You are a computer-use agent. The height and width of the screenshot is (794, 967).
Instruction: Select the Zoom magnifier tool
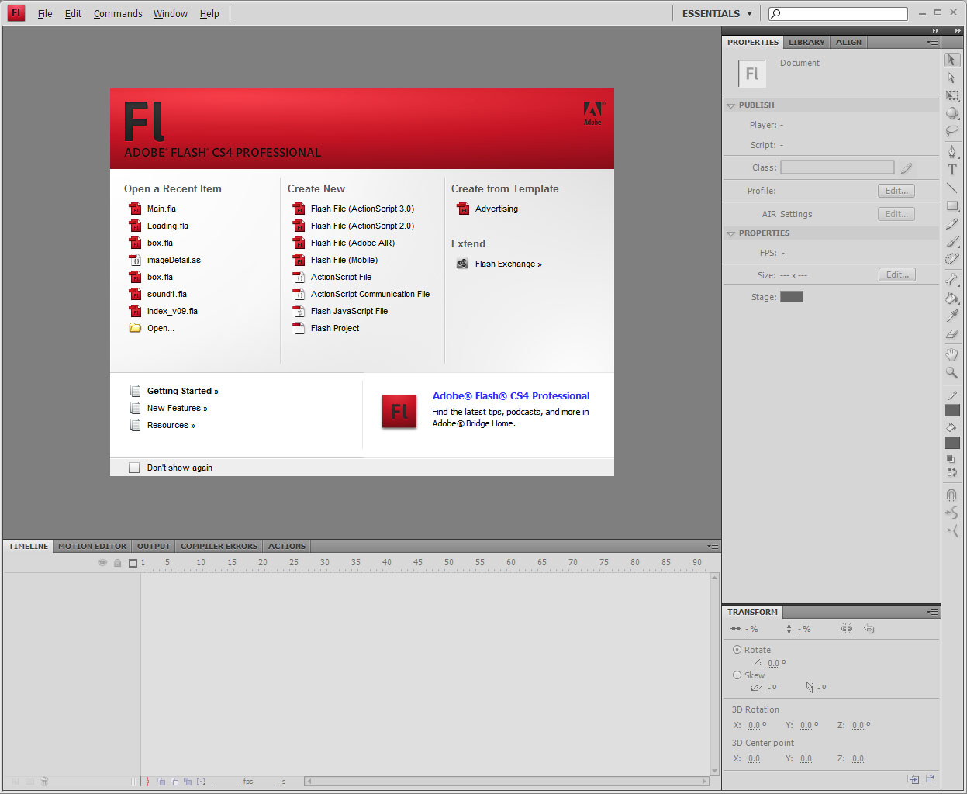(952, 373)
